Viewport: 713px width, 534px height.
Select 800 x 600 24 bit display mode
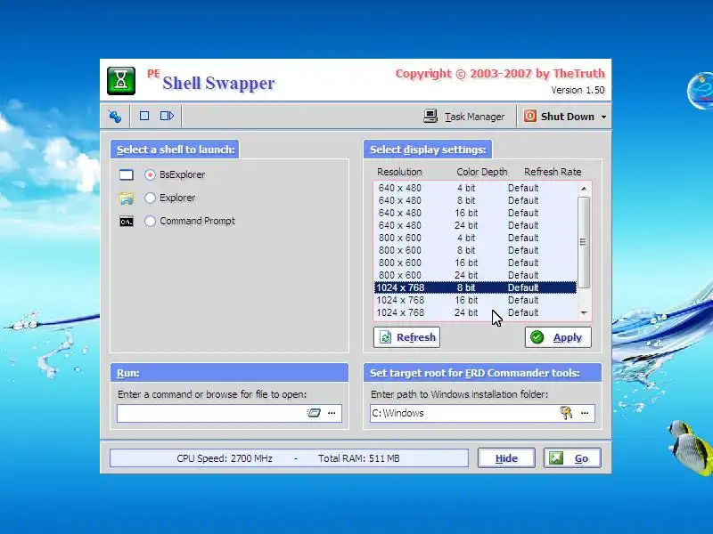475,275
